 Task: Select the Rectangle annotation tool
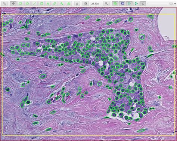point(20,3)
